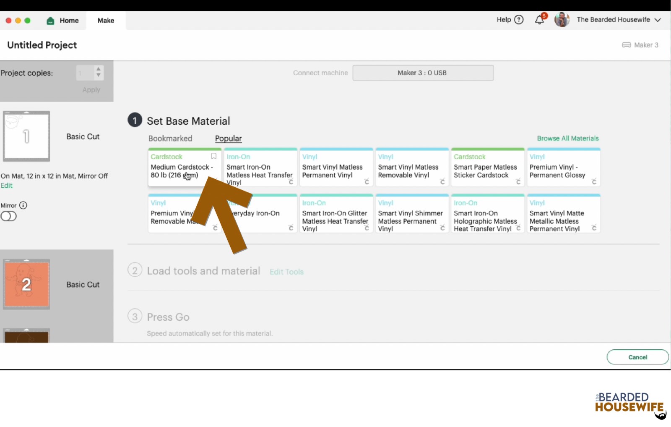The width and height of the screenshot is (671, 427).
Task: Click the Maker 3 machine icon
Action: click(627, 45)
